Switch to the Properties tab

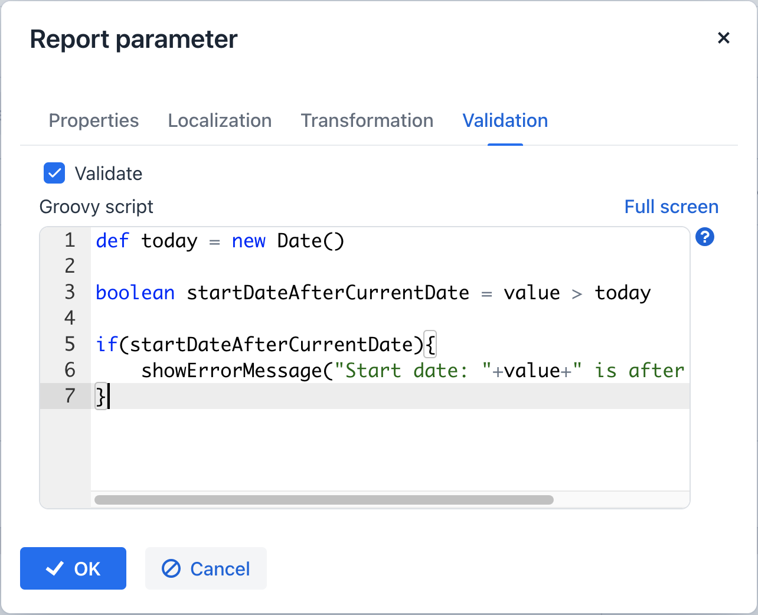94,120
